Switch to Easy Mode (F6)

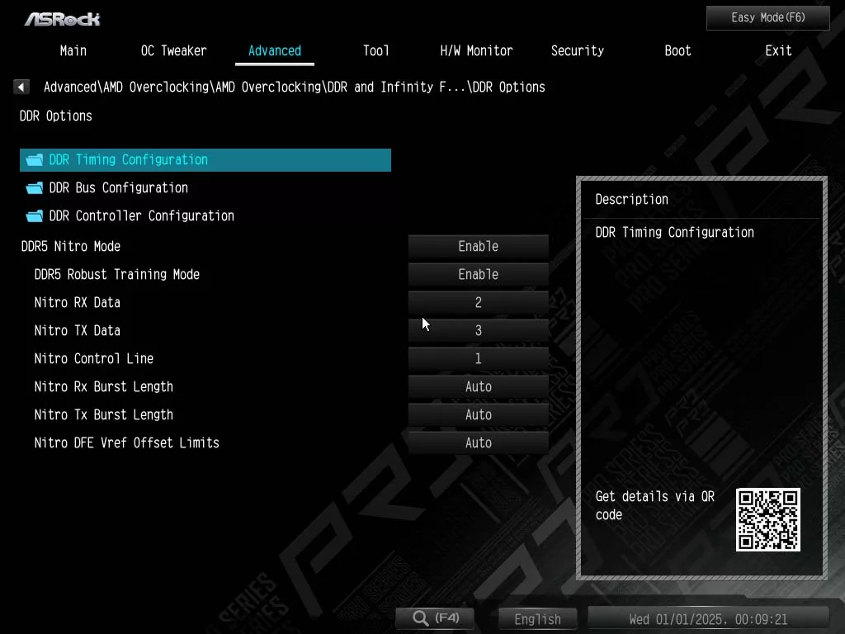767,17
